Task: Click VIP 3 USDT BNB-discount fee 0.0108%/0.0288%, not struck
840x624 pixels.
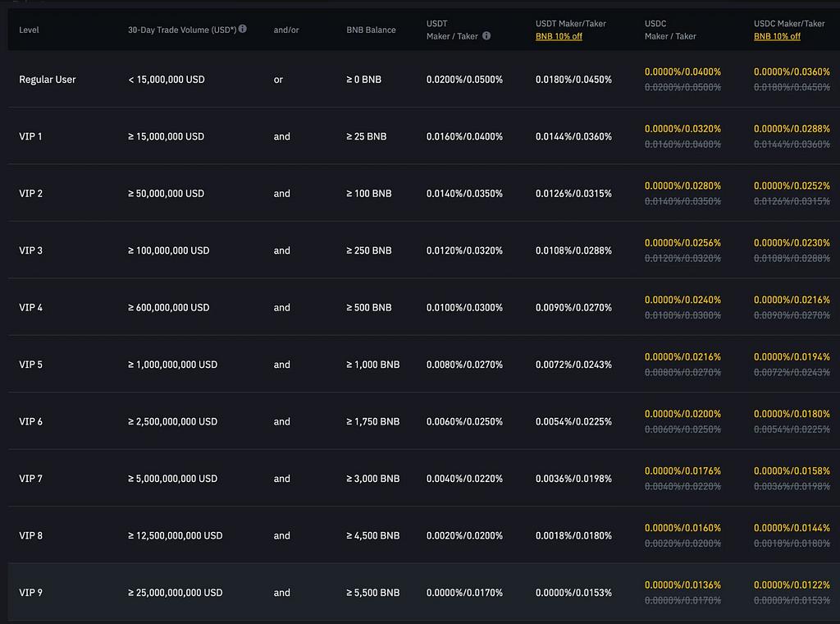Action: 573,250
